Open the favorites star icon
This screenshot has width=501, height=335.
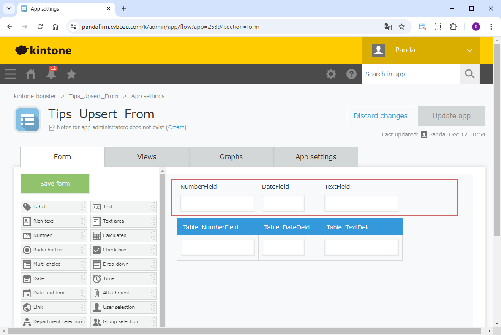[71, 74]
